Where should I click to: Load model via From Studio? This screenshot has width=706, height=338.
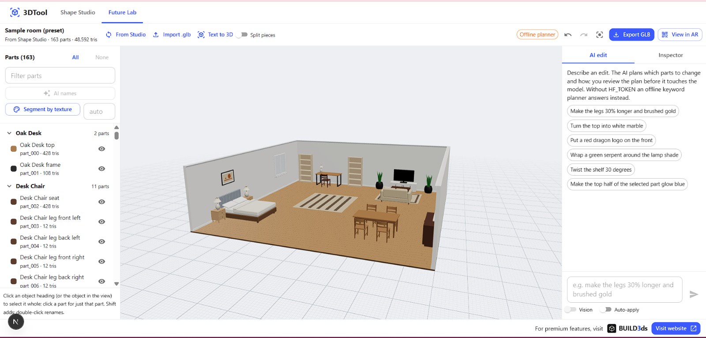tap(126, 35)
